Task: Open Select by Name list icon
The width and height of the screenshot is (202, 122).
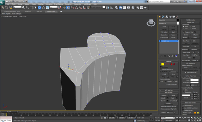Action: [27, 8]
